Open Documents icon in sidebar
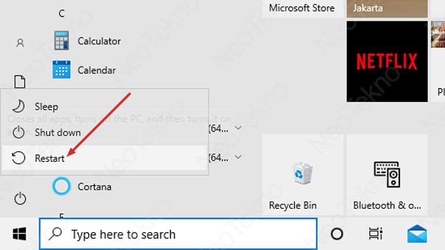 (x=20, y=82)
